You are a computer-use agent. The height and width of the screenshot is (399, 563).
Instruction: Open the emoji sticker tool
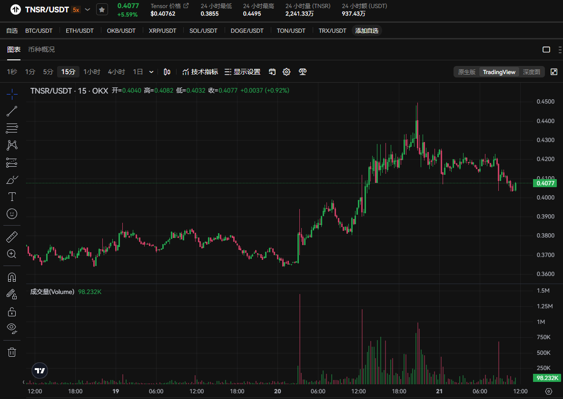tap(12, 214)
